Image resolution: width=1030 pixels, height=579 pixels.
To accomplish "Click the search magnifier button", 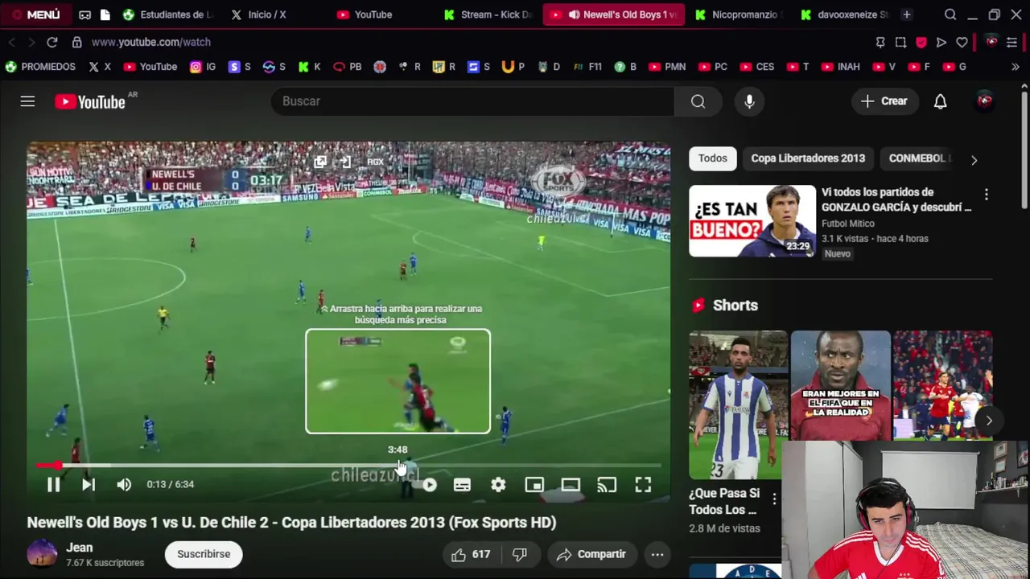I will [x=698, y=101].
